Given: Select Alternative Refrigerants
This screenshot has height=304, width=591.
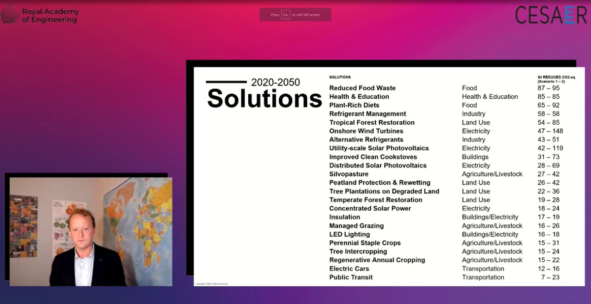Looking at the screenshot, I should (366, 139).
